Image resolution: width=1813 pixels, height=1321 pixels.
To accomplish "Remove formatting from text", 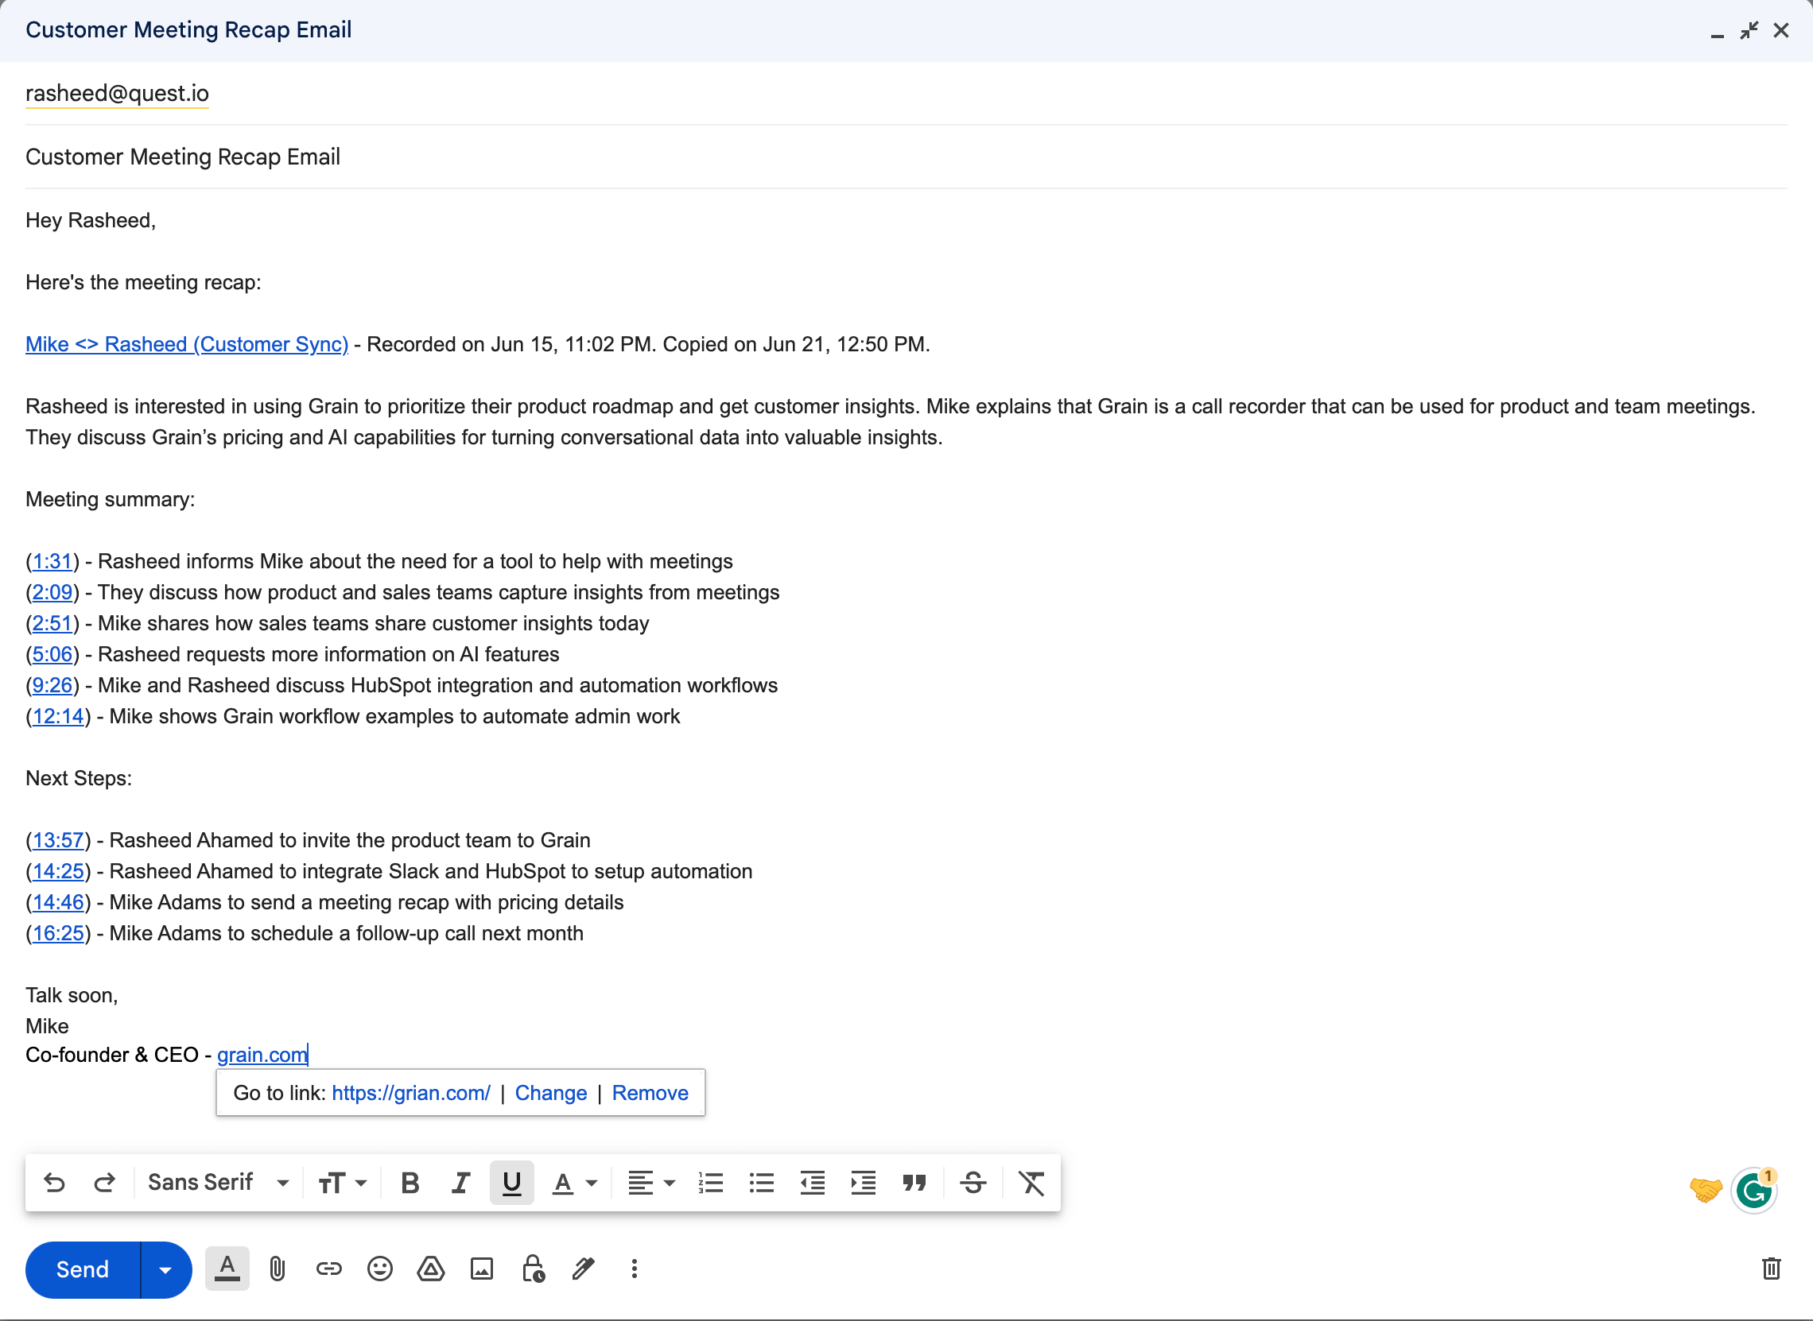I will tap(1032, 1183).
